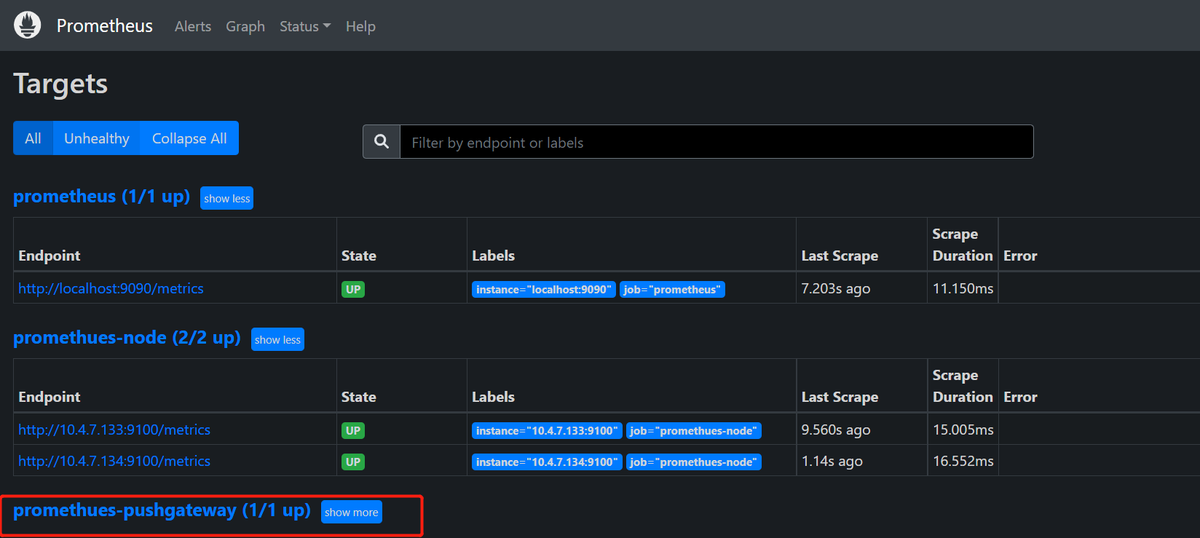
Task: Select the All targets filter
Action: pos(33,138)
